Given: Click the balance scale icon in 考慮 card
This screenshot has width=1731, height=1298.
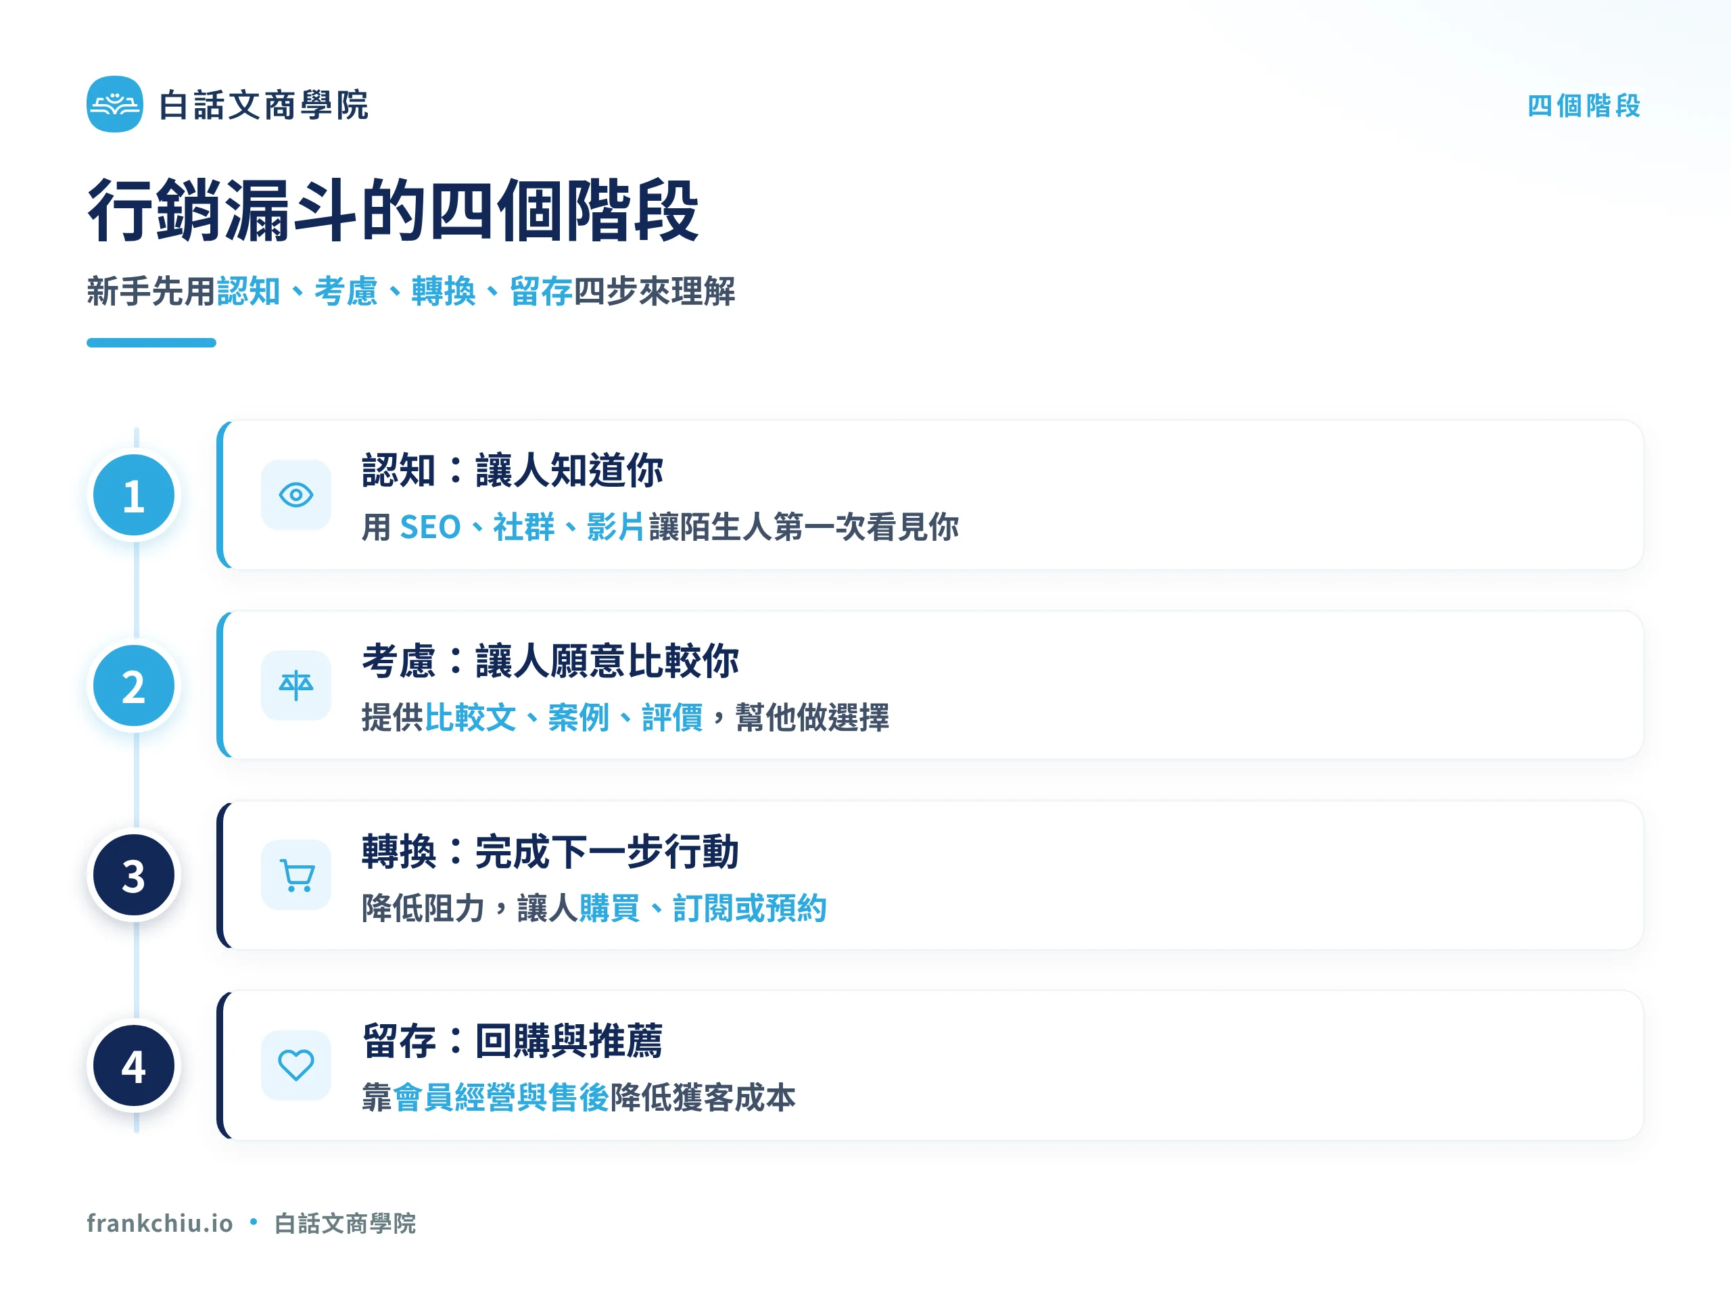Looking at the screenshot, I should click(x=295, y=686).
